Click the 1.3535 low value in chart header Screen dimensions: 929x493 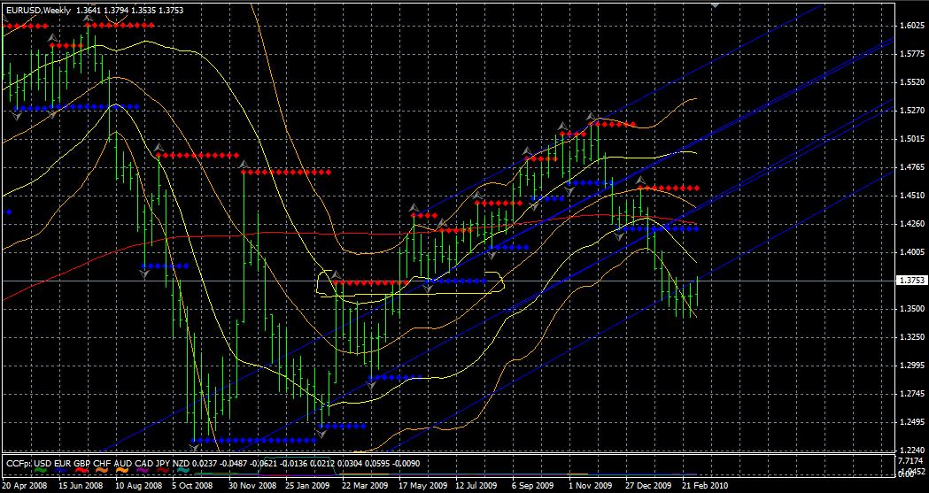(x=142, y=10)
